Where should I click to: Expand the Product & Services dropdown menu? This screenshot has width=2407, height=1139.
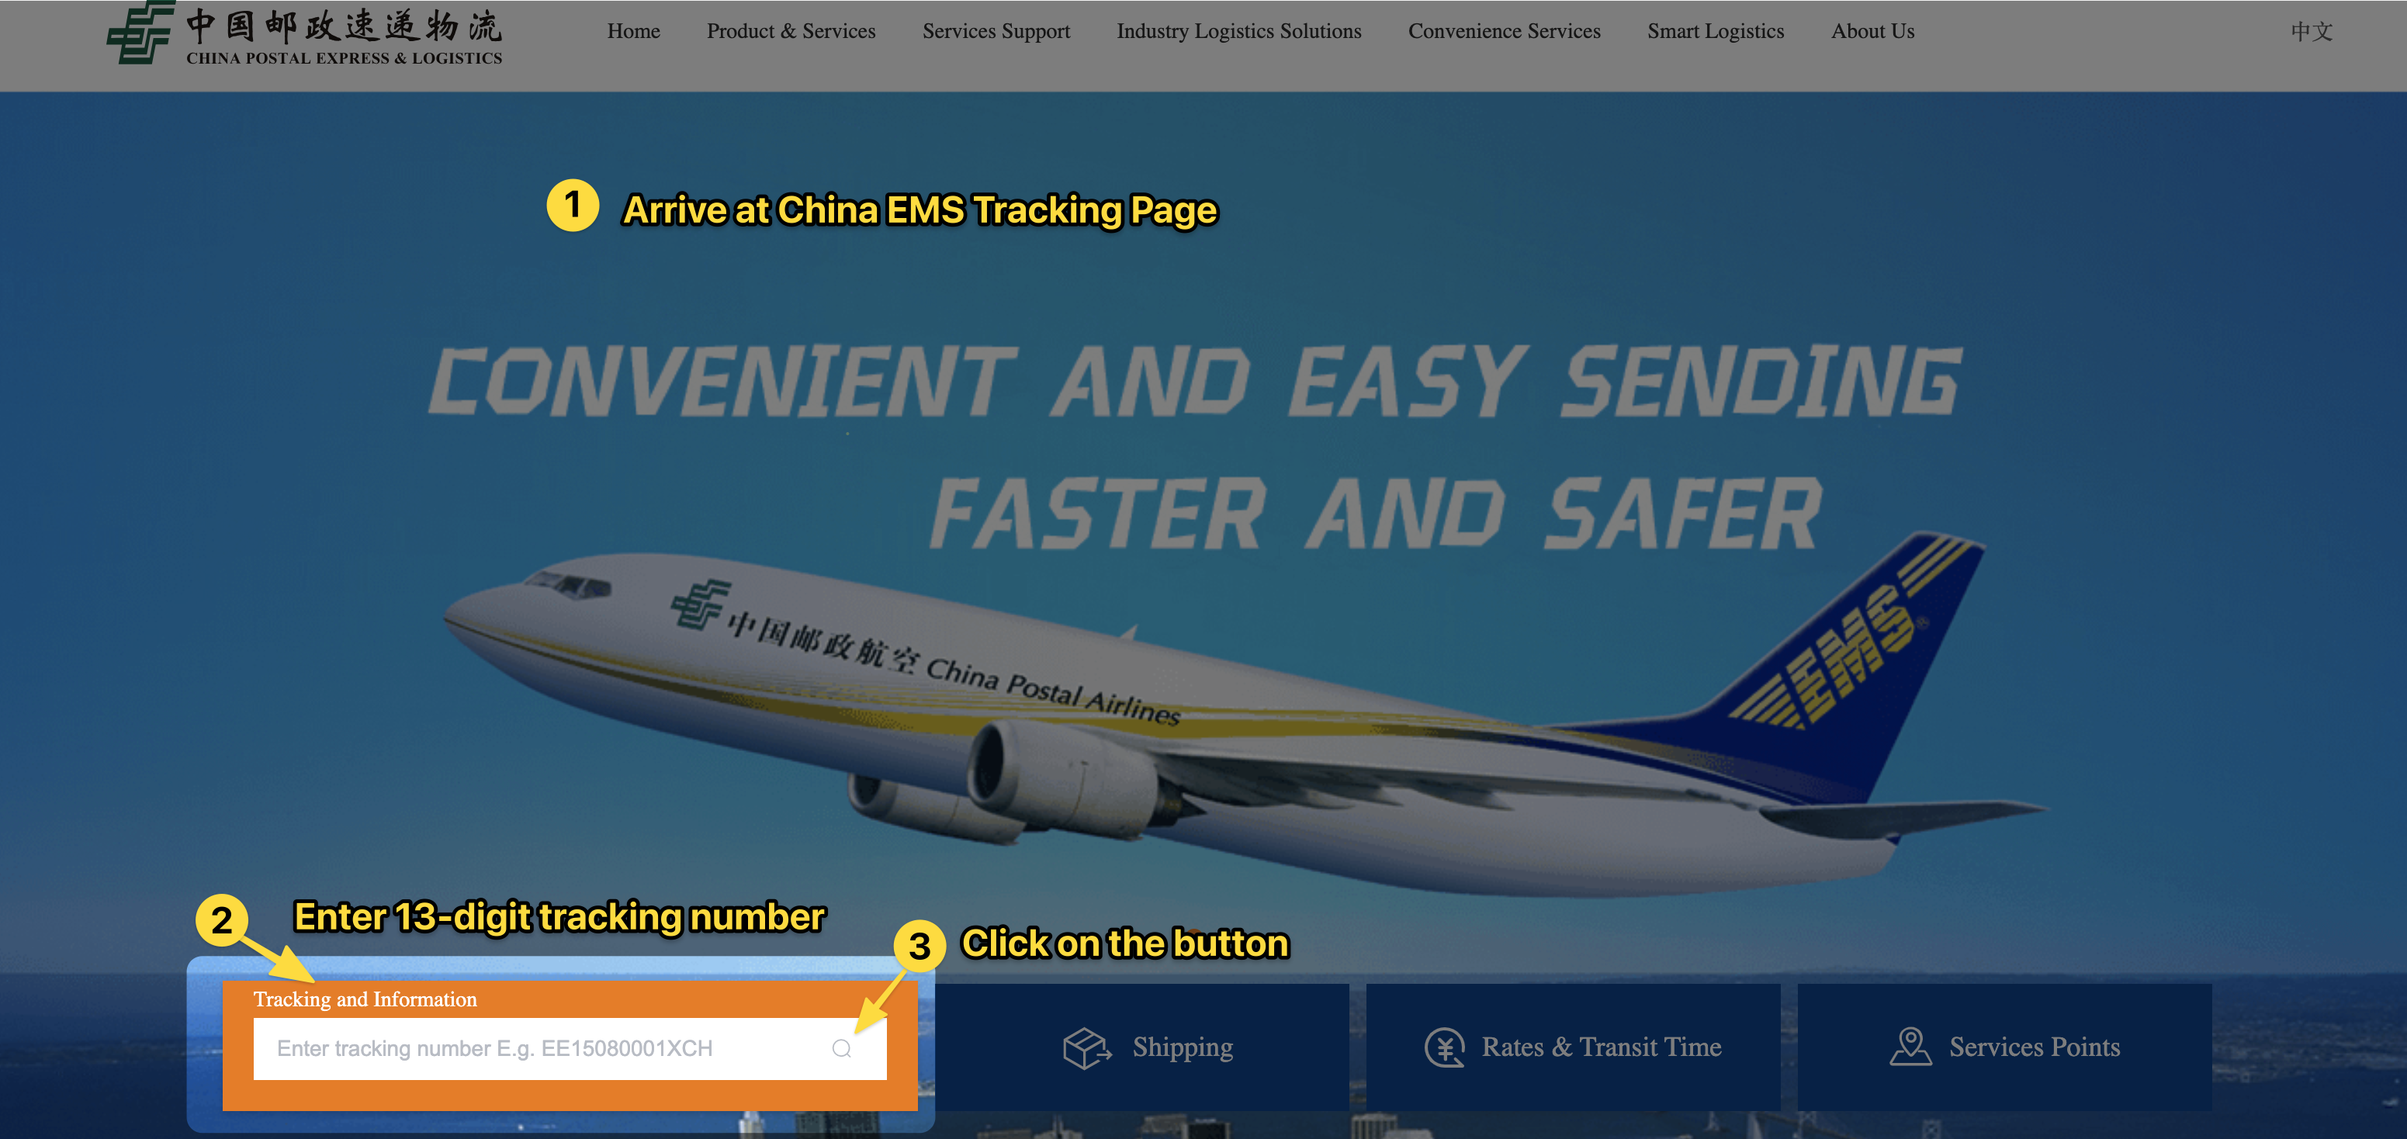coord(788,29)
